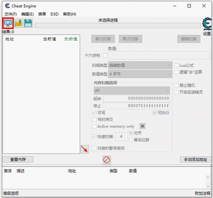The width and height of the screenshot is (213, 198).
Task: Open the 扫描类型 dropdown showing 精确数值
Action: click(x=140, y=65)
